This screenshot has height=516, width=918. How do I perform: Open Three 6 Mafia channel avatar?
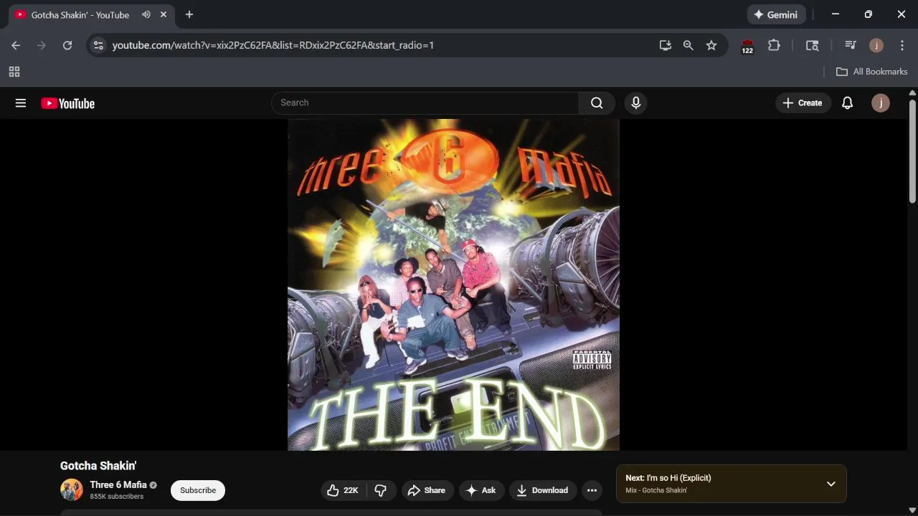[x=72, y=489]
